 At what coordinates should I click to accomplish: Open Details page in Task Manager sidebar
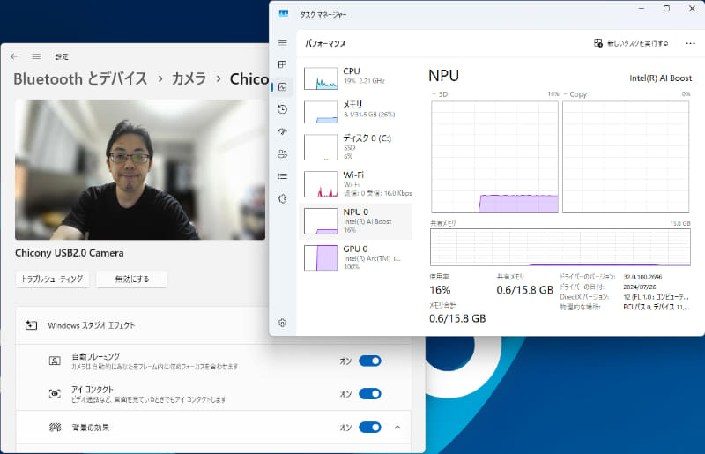point(282,176)
